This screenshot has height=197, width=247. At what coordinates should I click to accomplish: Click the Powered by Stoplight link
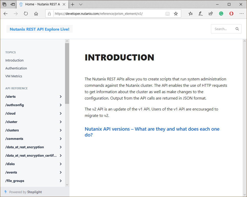click(x=25, y=192)
